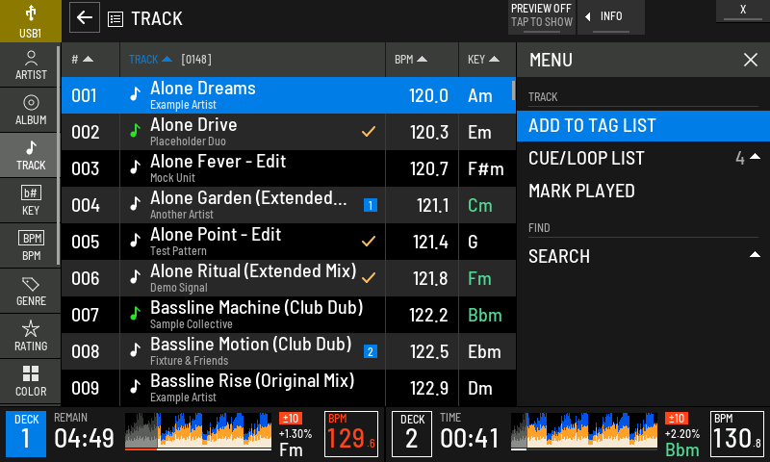Click Deck 1 tempo +1.30% value
Image resolution: width=770 pixels, height=462 pixels.
click(295, 433)
